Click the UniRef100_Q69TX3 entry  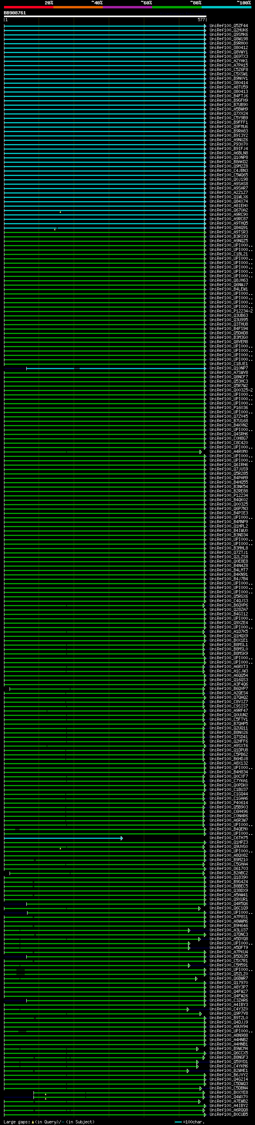coord(229,56)
